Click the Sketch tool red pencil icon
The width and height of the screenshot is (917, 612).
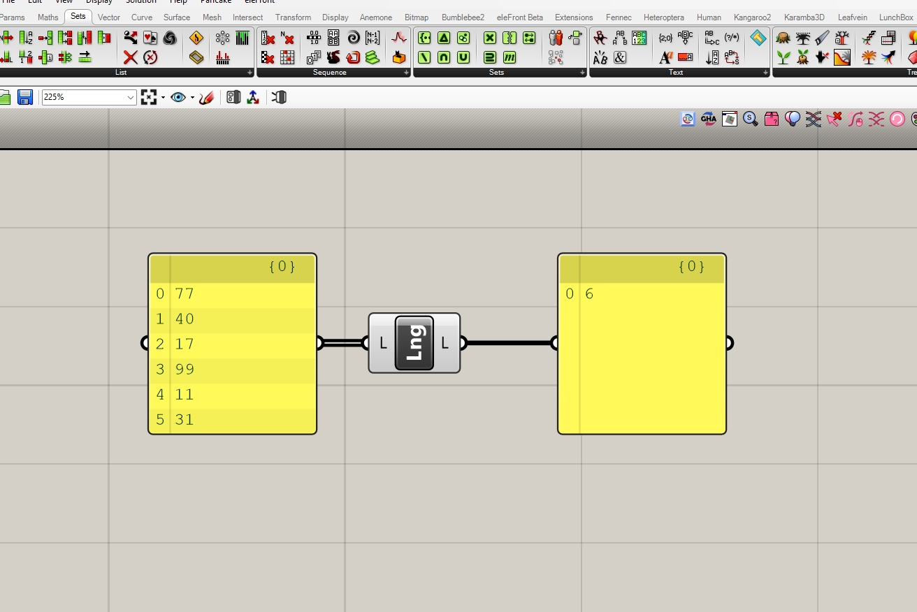click(206, 98)
